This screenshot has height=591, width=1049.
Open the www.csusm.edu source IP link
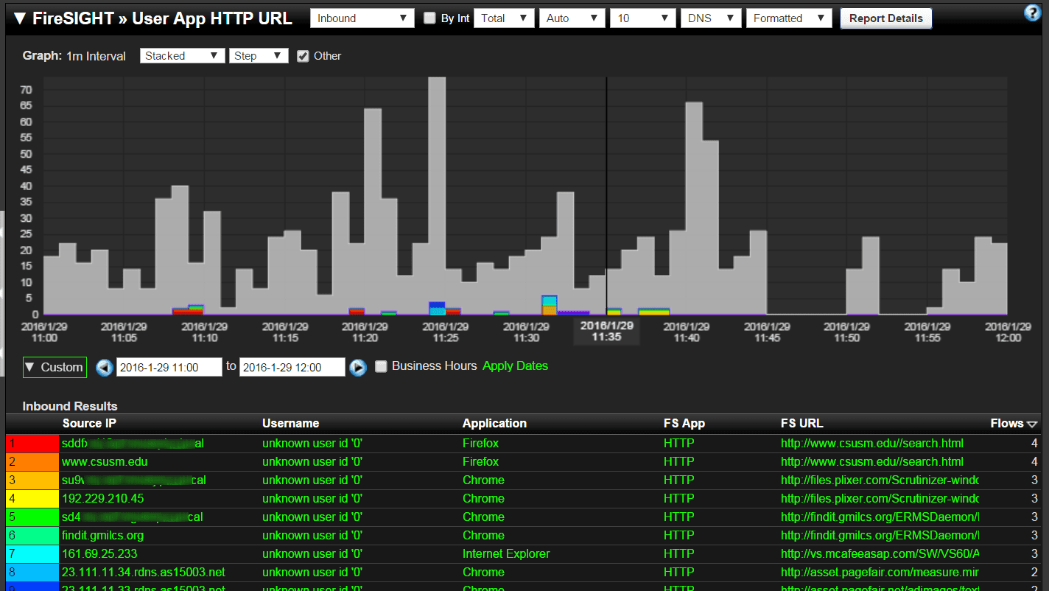click(x=105, y=462)
